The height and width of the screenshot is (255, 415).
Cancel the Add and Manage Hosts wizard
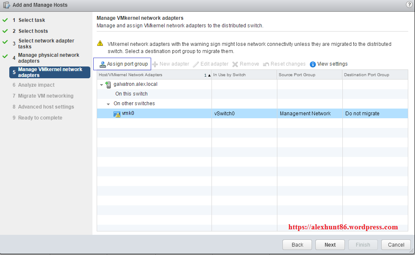tap(396, 245)
